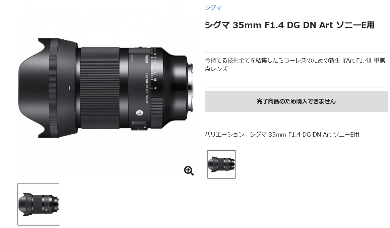
Task: Click the aperture ring scale numbers
Action: coord(155,65)
